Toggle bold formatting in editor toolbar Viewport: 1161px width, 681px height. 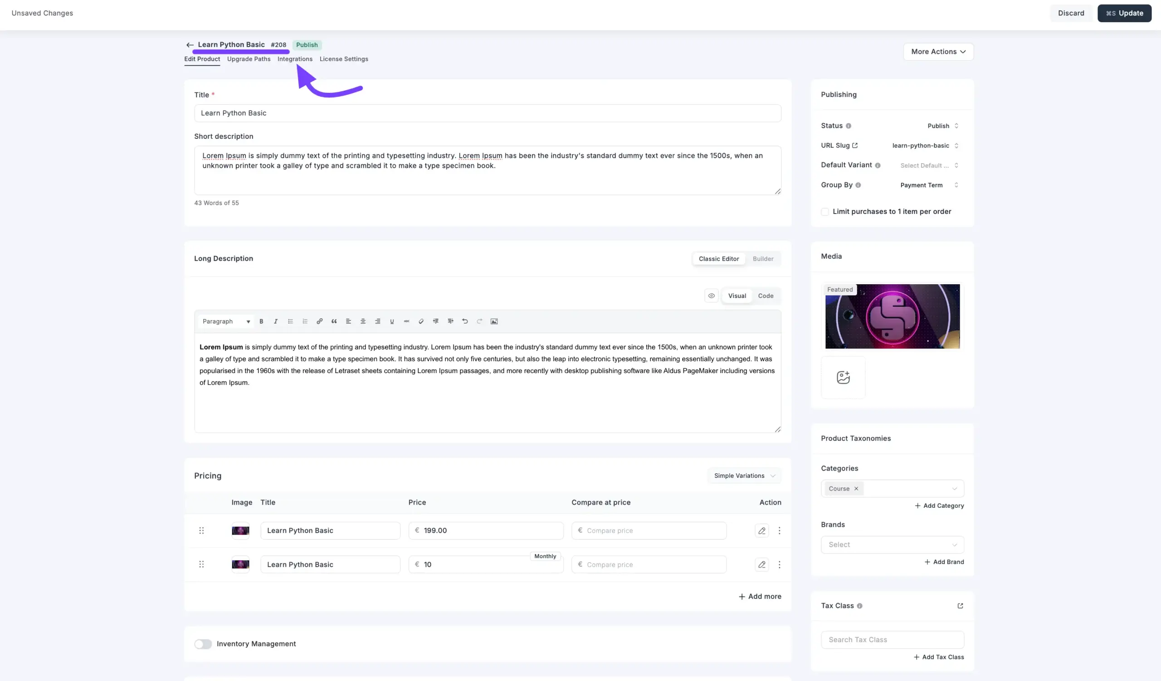[x=261, y=321]
